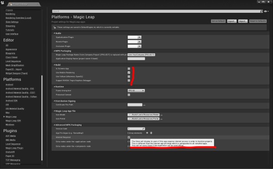
Task: Open Android Material Quality - Vulkan
Action: [x=21, y=97]
